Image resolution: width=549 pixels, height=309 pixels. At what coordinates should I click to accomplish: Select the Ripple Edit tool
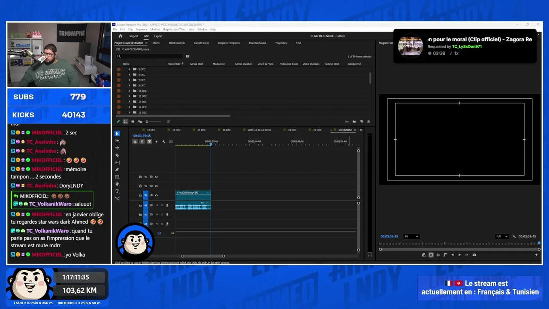(x=117, y=148)
